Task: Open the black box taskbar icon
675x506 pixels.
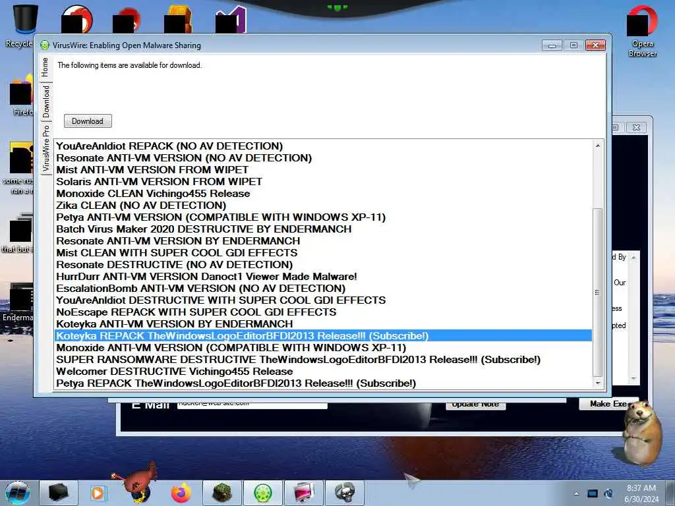Action: coord(59,493)
